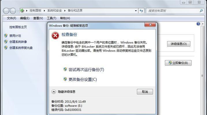Open 创建系统映像 link in sidebar

tap(18, 42)
